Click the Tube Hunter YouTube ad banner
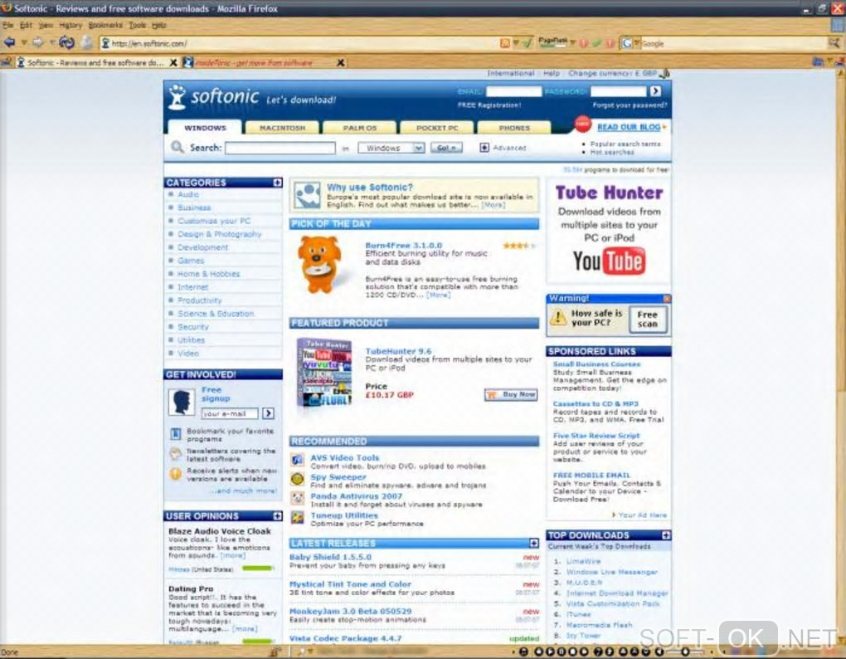This screenshot has height=659, width=846. pyautogui.click(x=609, y=231)
